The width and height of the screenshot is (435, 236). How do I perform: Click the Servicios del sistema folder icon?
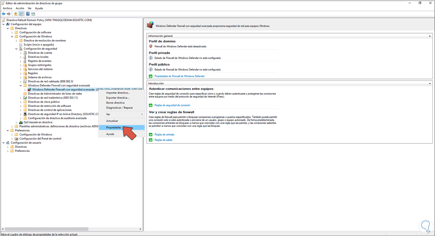tap(25, 69)
